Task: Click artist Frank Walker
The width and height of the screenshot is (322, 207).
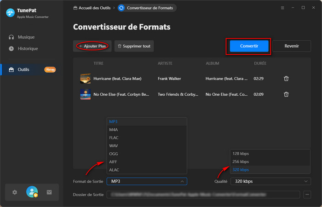Action: point(169,79)
